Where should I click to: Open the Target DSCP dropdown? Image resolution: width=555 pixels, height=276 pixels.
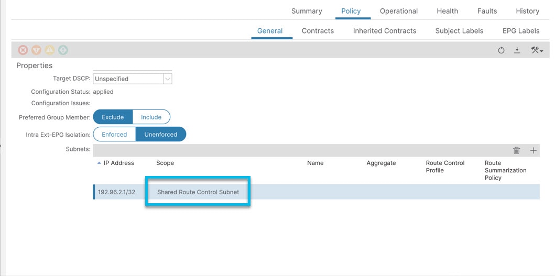coord(133,79)
